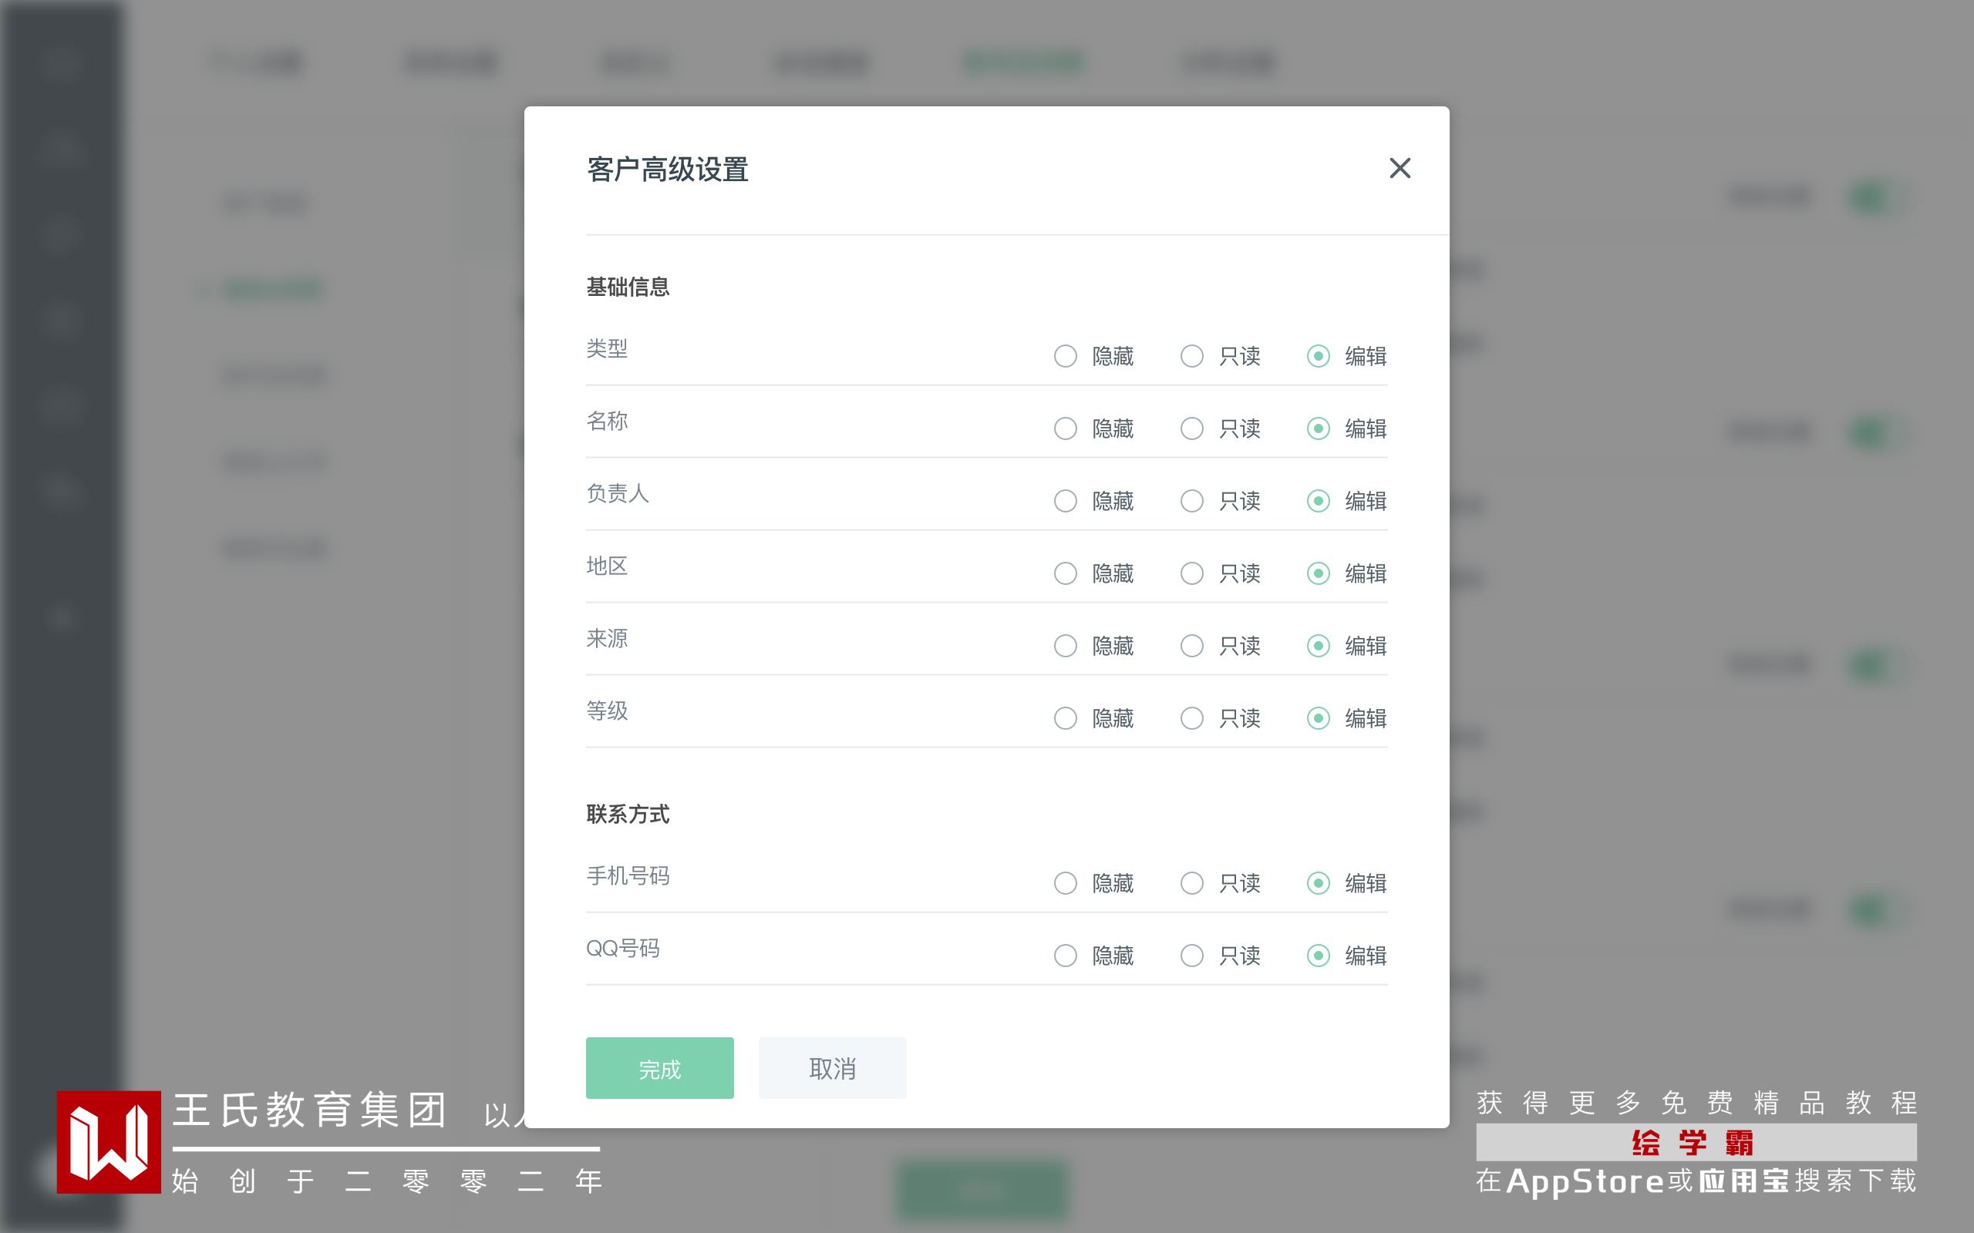The height and width of the screenshot is (1233, 1974).
Task: Set 类型 field to 只读
Action: [x=1192, y=356]
